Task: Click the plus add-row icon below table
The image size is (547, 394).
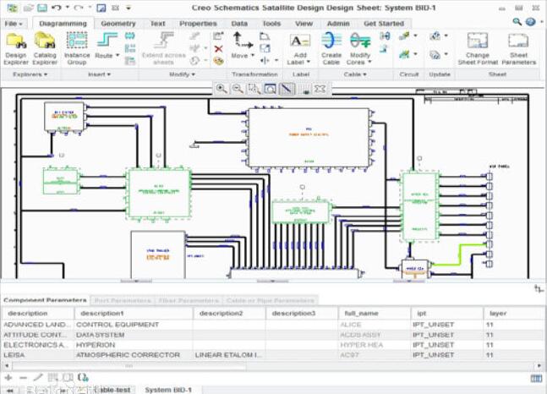Action: (x=8, y=378)
